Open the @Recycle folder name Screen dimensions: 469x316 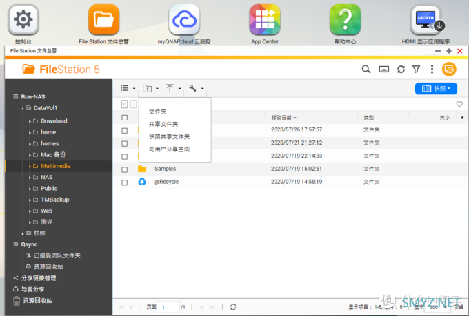[166, 182]
